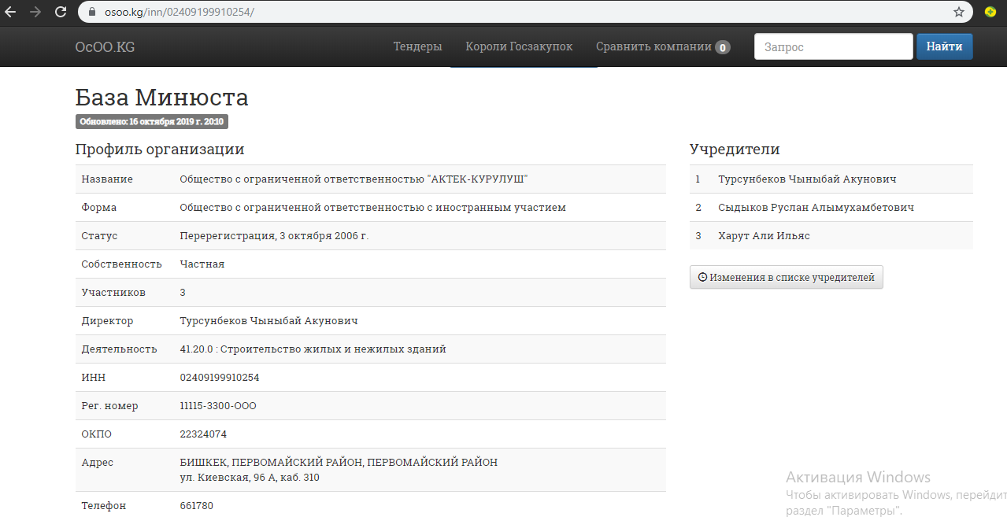The height and width of the screenshot is (528, 1007).
Task: Click the Обновлено date label badge
Action: [151, 122]
